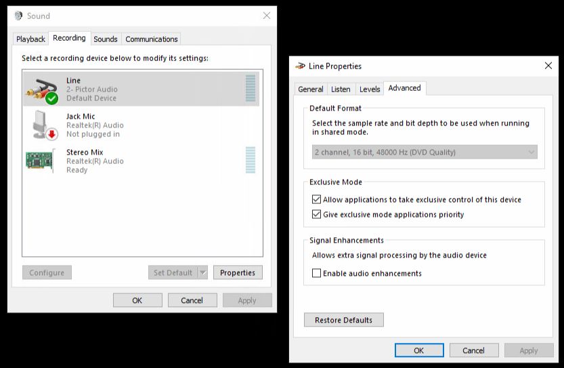Switch to the Playback tab
This screenshot has width=564, height=368.
pyautogui.click(x=30, y=39)
